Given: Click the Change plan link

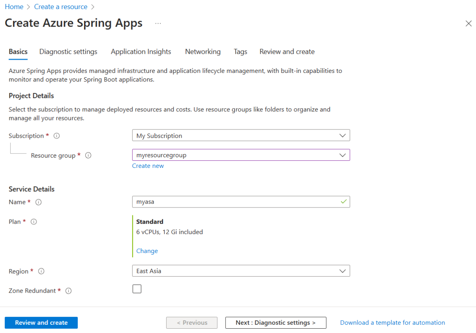Looking at the screenshot, I should pos(147,251).
